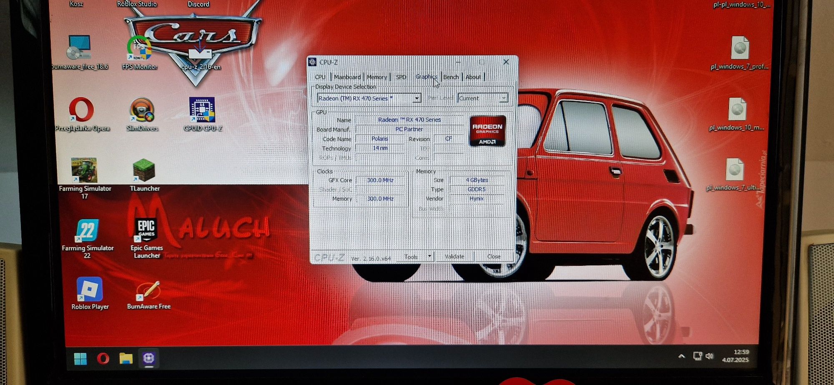Image resolution: width=834 pixels, height=385 pixels.
Task: Select the burnaware_free_18.6 installer icon
Action: click(79, 52)
